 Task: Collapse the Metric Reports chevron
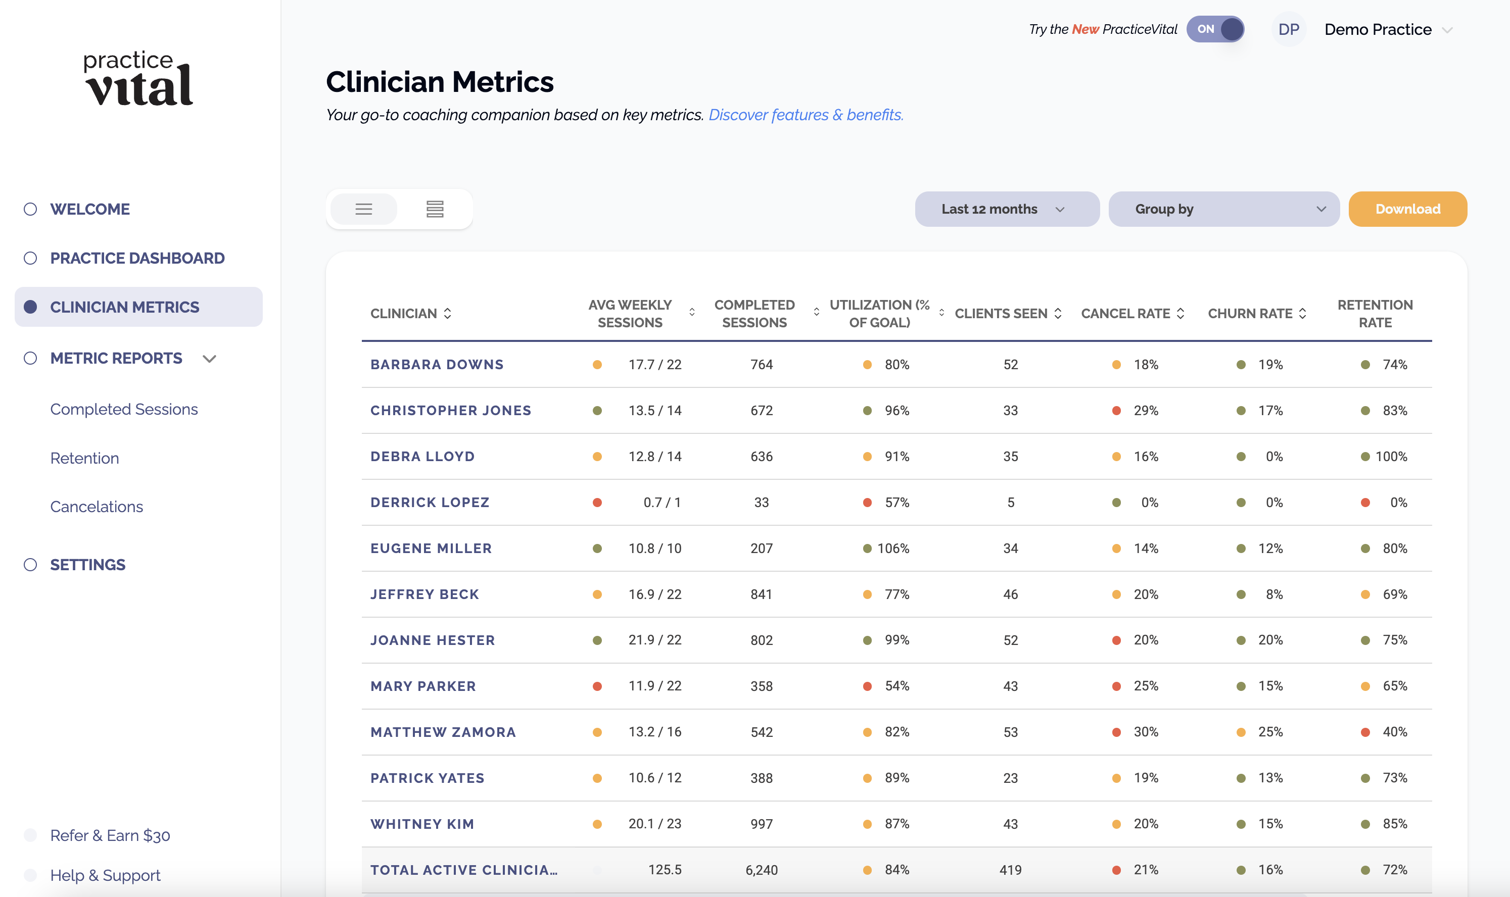point(209,359)
